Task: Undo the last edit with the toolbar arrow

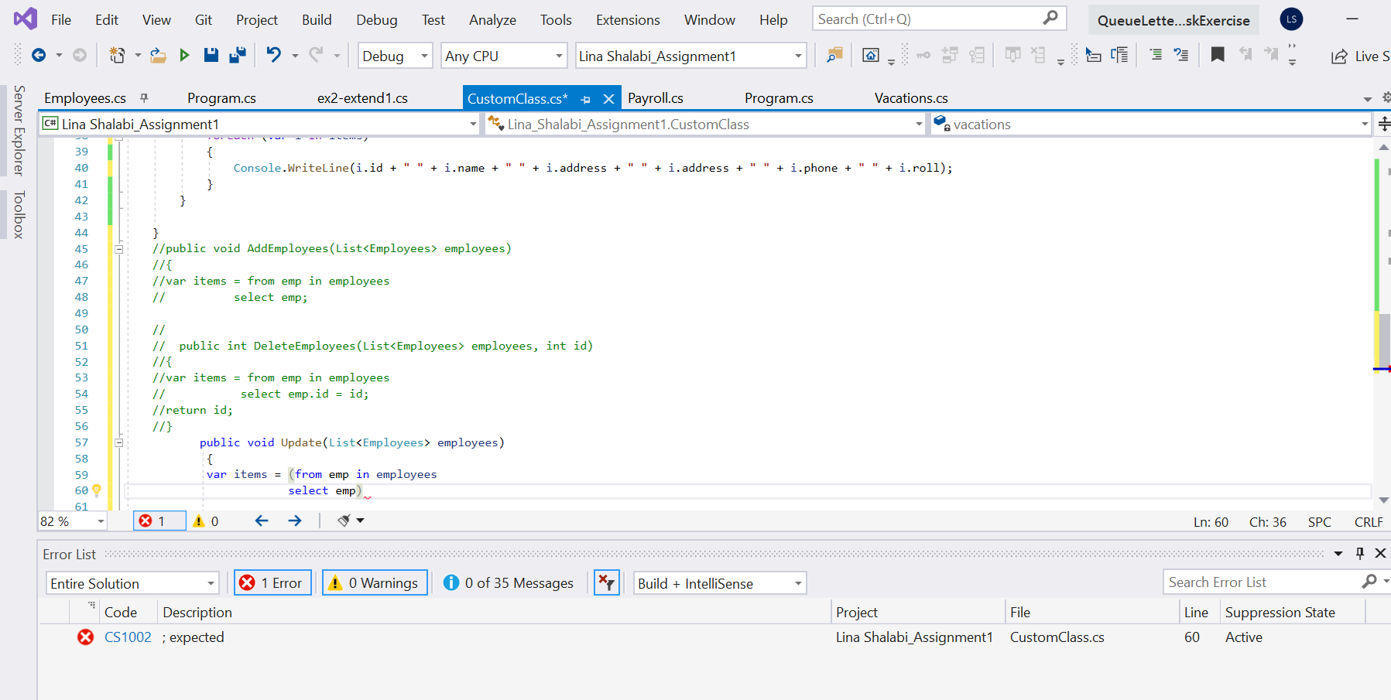Action: [274, 55]
